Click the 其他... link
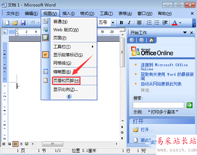Viewport: 197px width, 155px height. click(x=147, y=90)
